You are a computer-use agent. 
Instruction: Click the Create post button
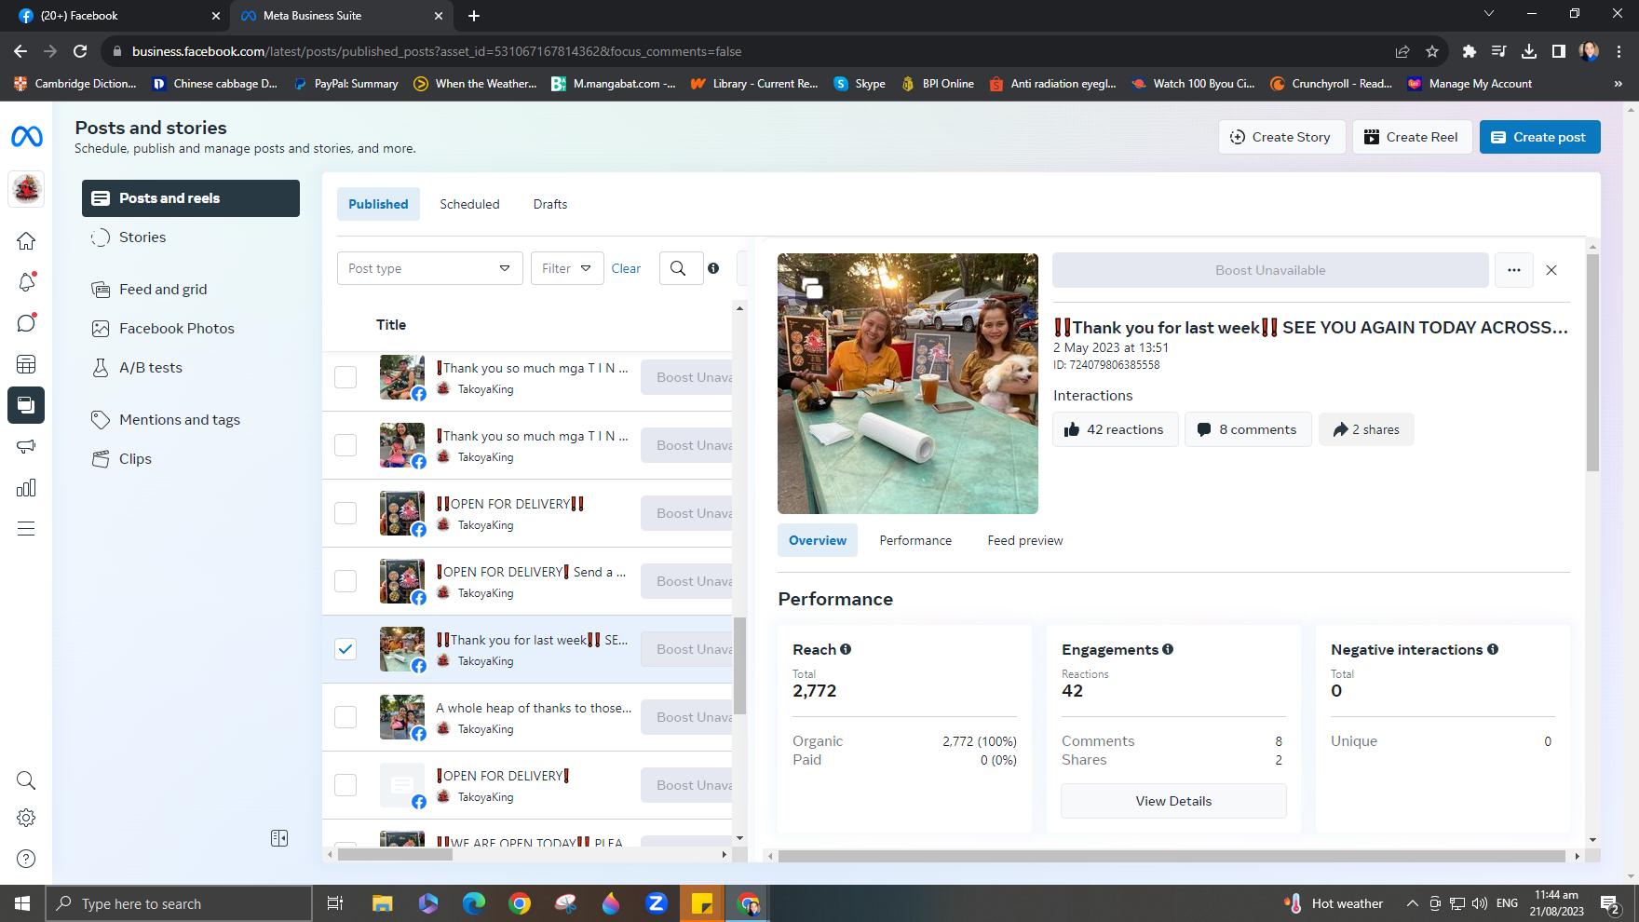1539,137
